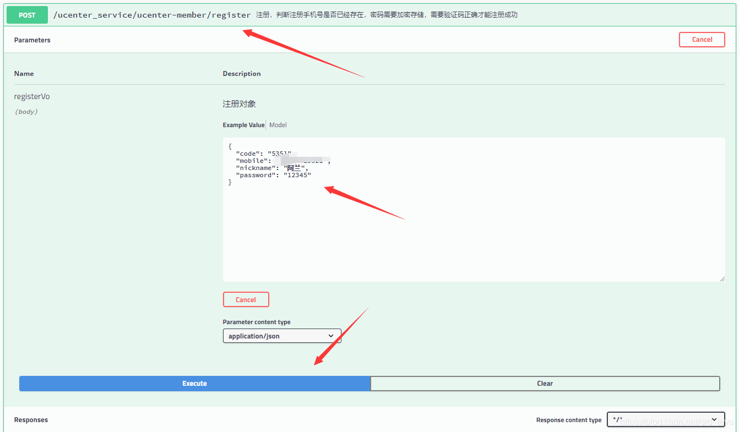Click the Clear button

tap(545, 384)
